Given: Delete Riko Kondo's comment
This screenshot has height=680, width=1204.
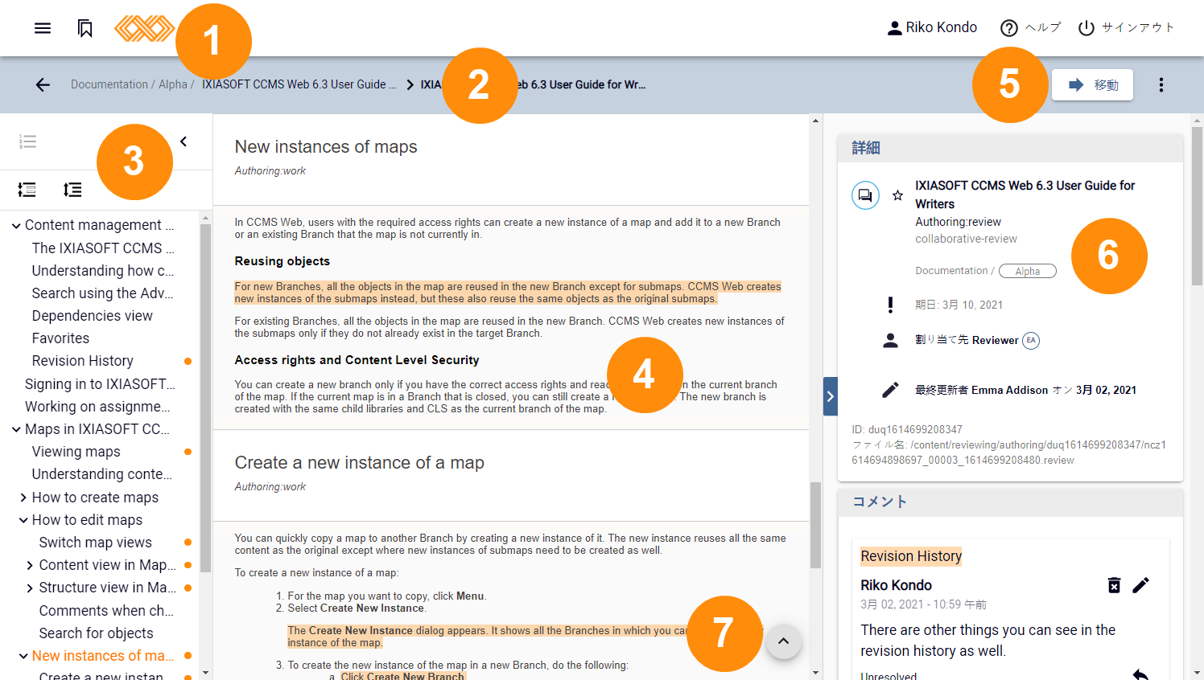Looking at the screenshot, I should 1114,585.
